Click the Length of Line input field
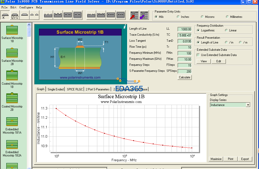259x169 pixels. pyautogui.click(x=185, y=29)
